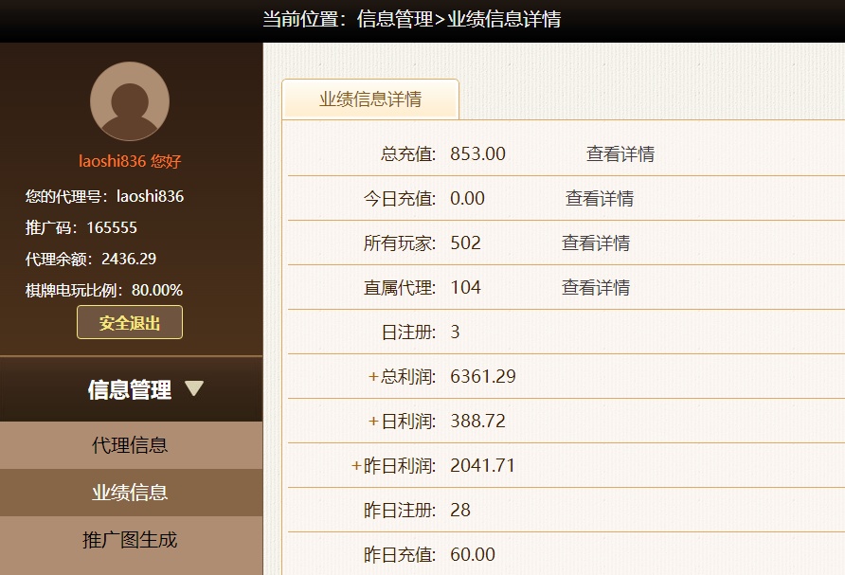Open 推广图生成 from the sidebar
The width and height of the screenshot is (845, 575).
pyautogui.click(x=129, y=541)
